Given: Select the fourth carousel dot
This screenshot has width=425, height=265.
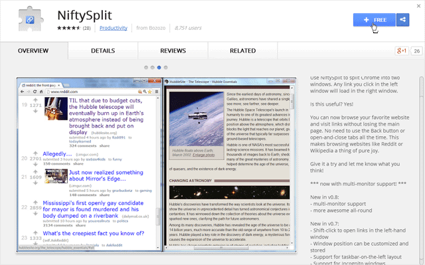Looking at the screenshot, I should click(x=165, y=68).
